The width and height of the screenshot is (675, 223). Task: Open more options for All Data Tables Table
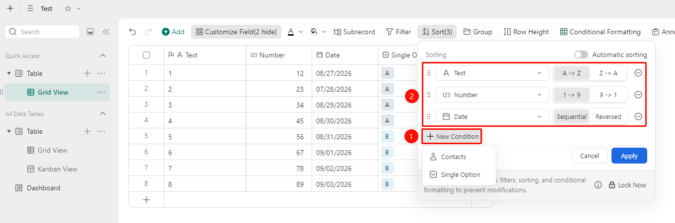pos(101,131)
